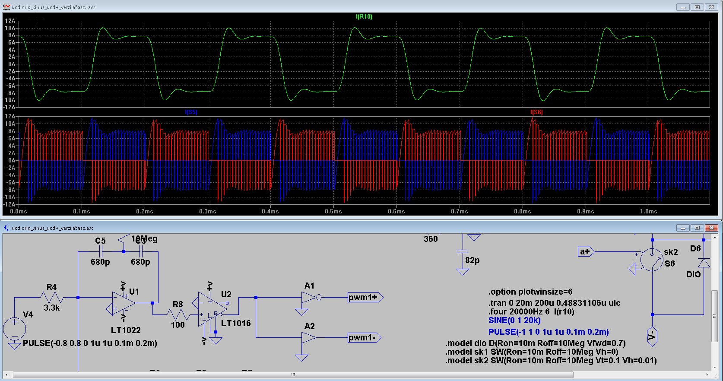Click the LT1022 model label

pos(126,330)
